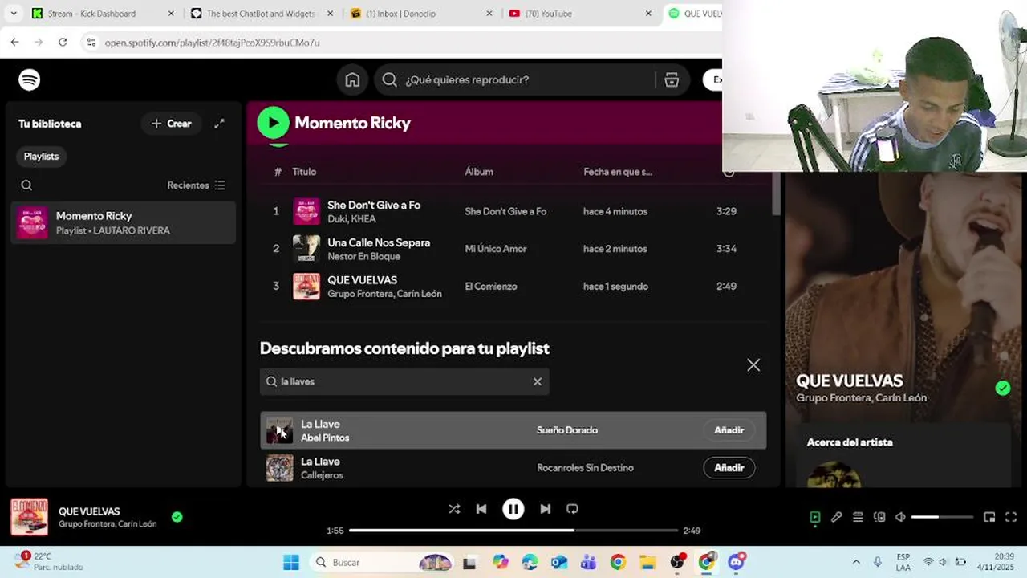
Task: Sort by 'Fecha en que s...' column
Action: [x=618, y=172]
